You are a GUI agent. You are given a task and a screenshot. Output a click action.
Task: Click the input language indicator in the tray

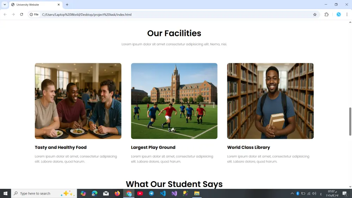[321, 194]
